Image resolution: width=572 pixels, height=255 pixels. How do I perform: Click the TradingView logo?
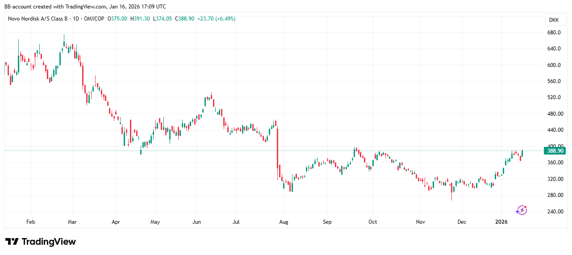(41, 242)
